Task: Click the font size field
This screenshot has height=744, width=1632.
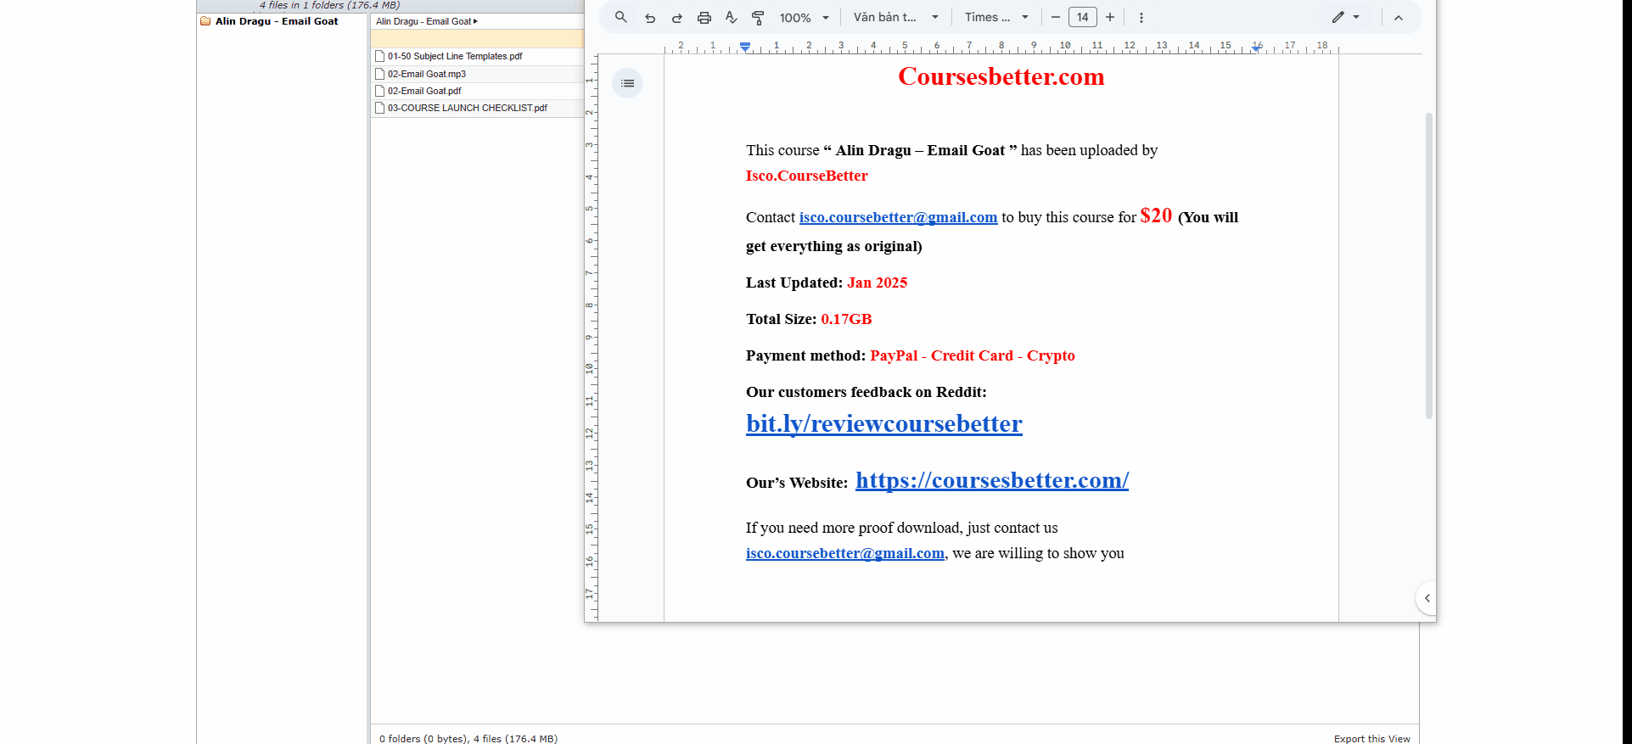Action: pyautogui.click(x=1083, y=18)
